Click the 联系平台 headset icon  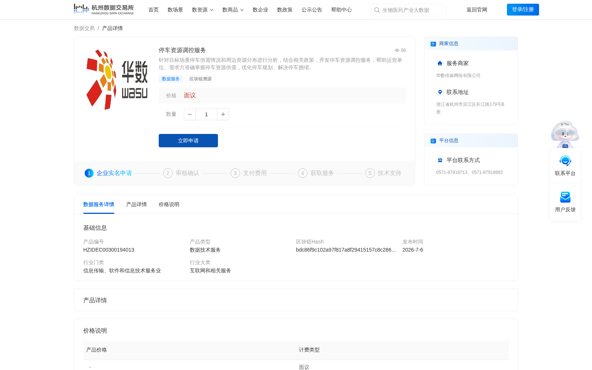(x=565, y=161)
